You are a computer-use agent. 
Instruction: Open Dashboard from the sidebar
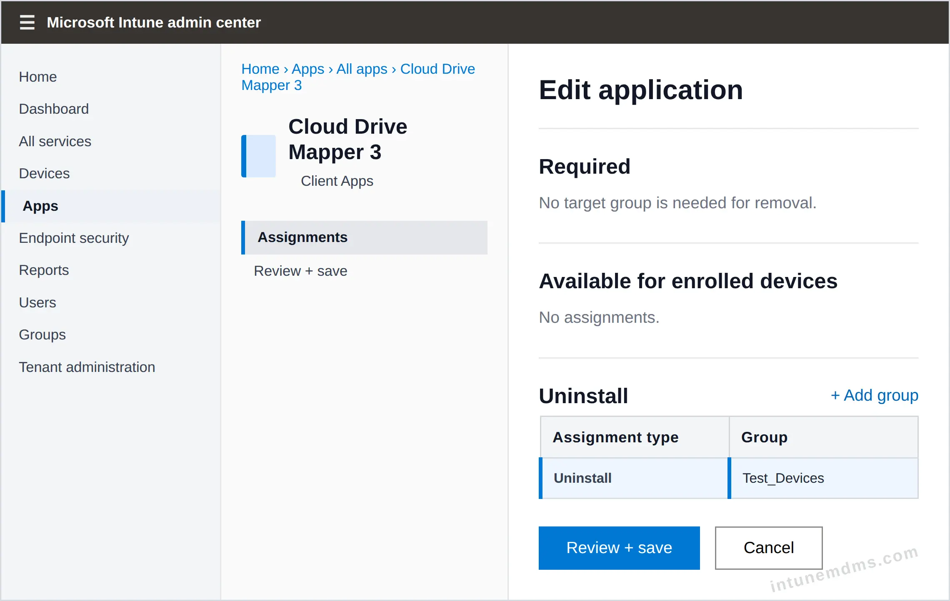pos(54,109)
